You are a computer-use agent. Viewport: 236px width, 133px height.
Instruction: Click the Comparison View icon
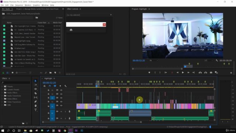tap(216, 72)
